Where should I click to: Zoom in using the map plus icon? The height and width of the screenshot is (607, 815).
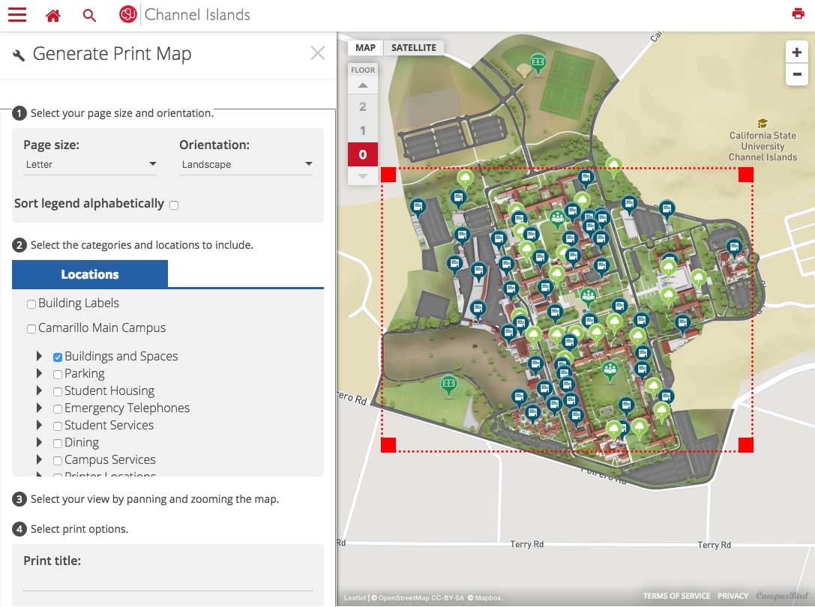click(x=797, y=52)
